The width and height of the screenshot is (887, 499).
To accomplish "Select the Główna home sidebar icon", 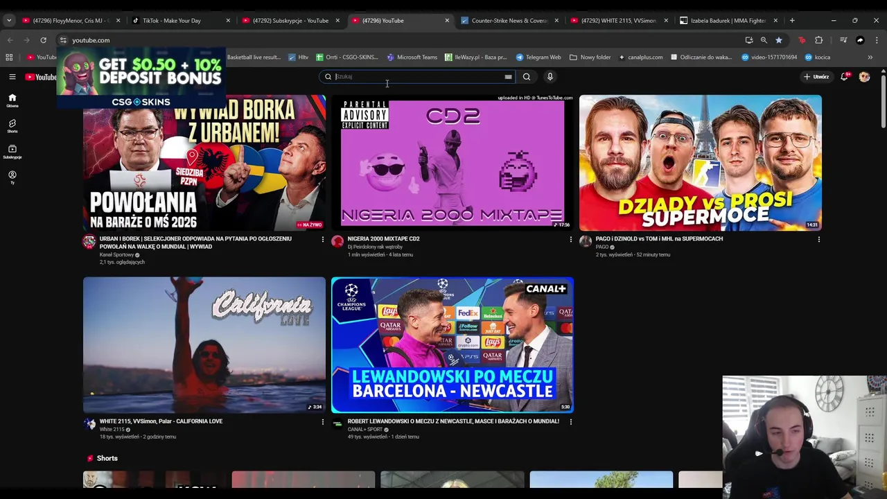I will pos(12,100).
